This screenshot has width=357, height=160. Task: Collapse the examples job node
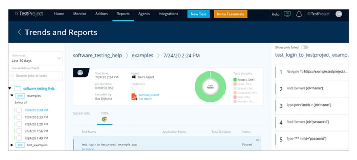pyautogui.click(x=12, y=96)
